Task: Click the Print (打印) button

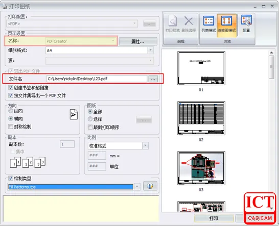Action: pyautogui.click(x=214, y=218)
